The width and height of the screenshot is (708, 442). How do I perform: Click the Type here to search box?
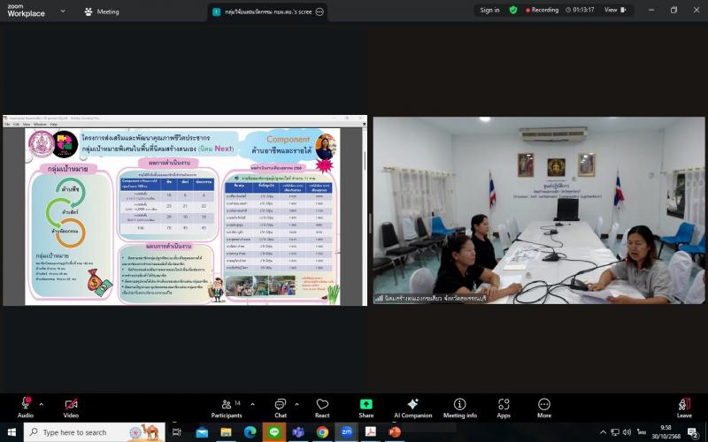click(94, 432)
